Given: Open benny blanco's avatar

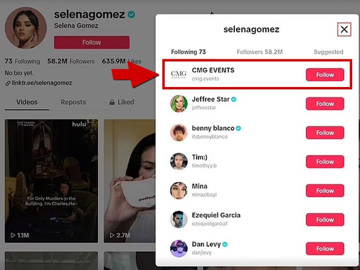Looking at the screenshot, I should pyautogui.click(x=179, y=133).
